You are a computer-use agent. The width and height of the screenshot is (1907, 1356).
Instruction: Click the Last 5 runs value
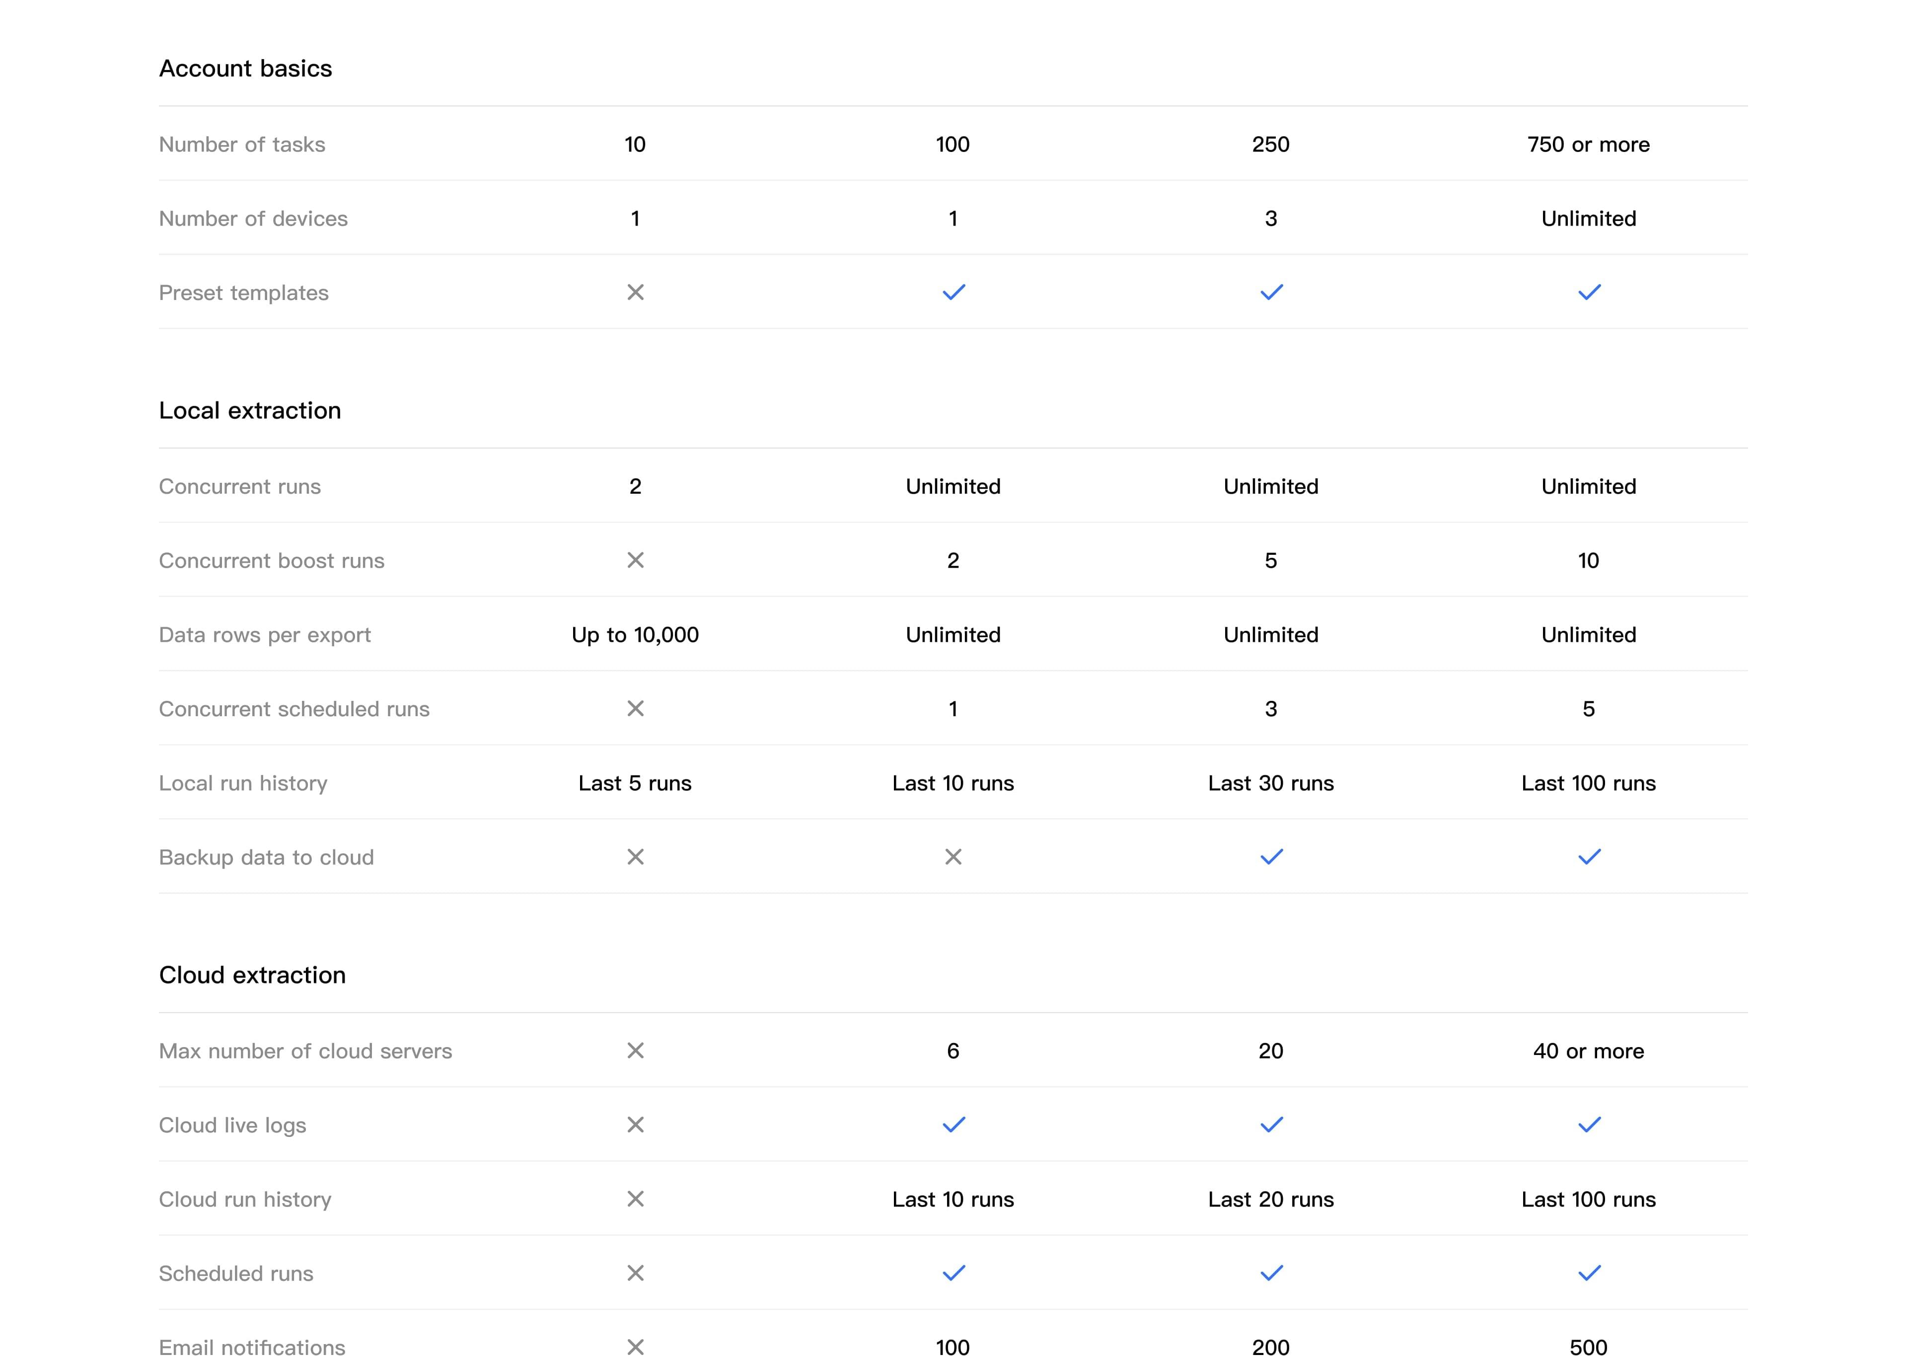pos(635,783)
